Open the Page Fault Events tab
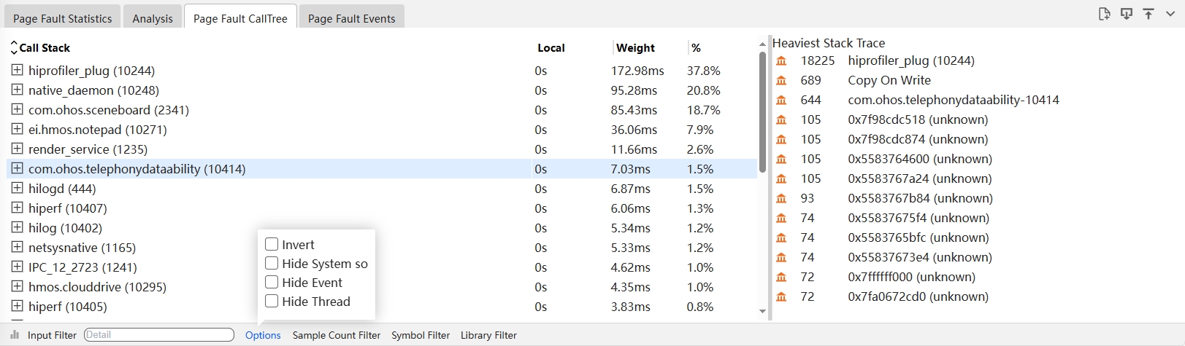Image resolution: width=1185 pixels, height=346 pixels. [351, 18]
